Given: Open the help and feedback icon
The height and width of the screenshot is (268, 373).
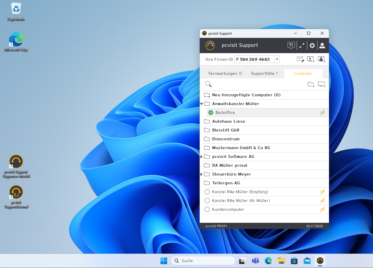Looking at the screenshot, I should (x=291, y=45).
